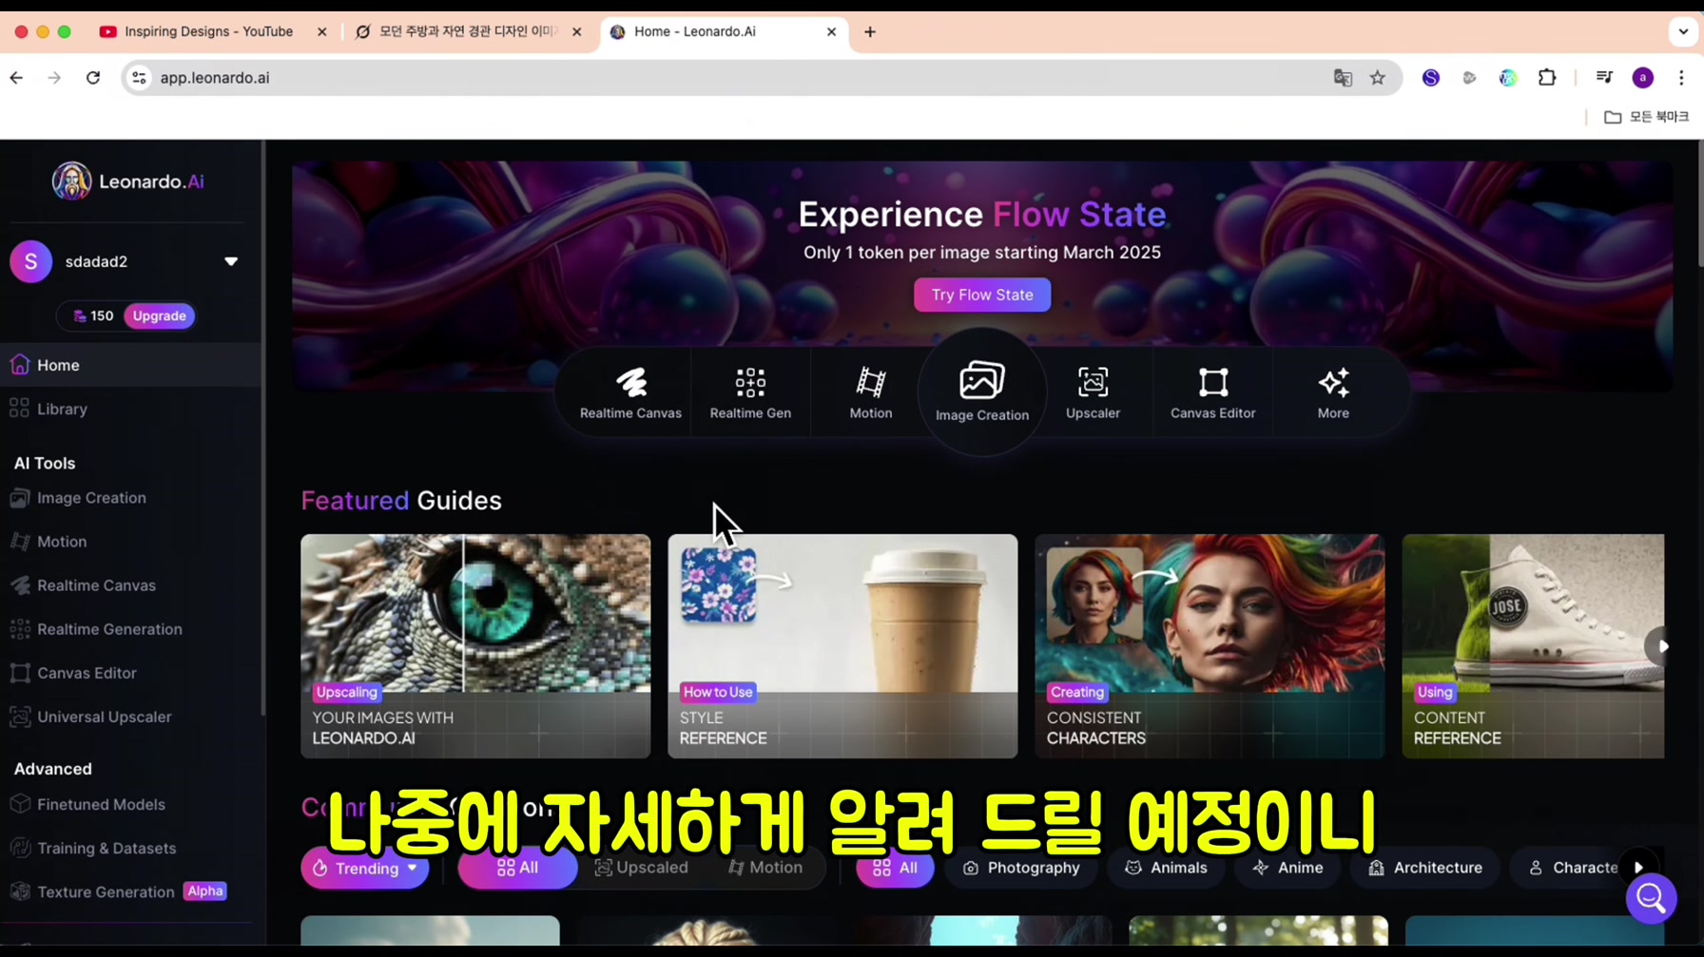Open Upscaling Your Images guide card
The height and width of the screenshot is (957, 1704).
pyautogui.click(x=475, y=646)
